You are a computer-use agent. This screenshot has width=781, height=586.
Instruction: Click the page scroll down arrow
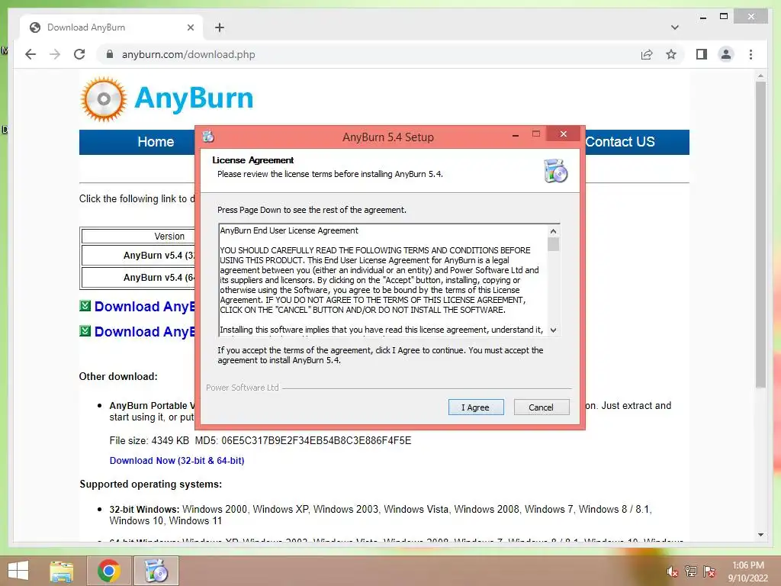pos(760,535)
